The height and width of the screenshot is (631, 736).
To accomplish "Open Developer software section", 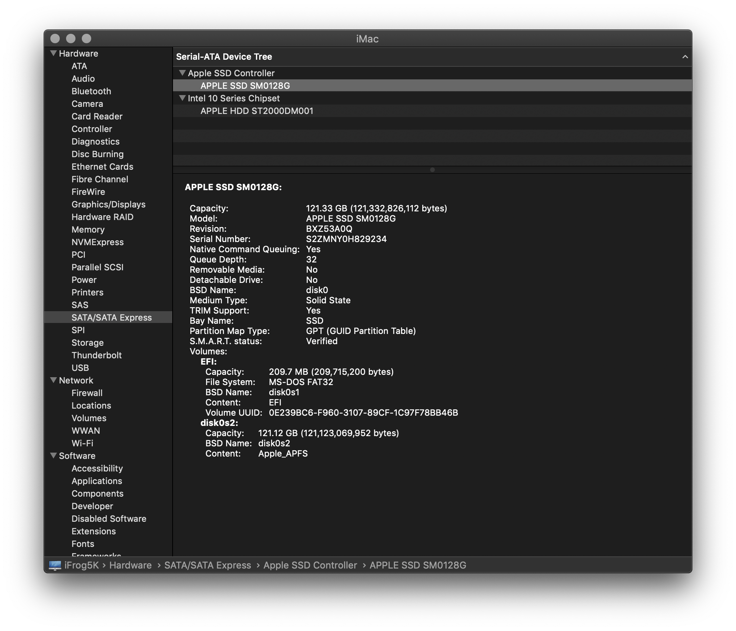I will pyautogui.click(x=92, y=506).
